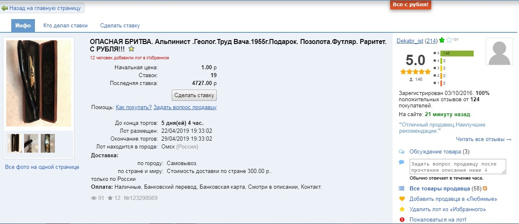The height and width of the screenshot is (224, 519).
Task: Open the Как покупать? help link
Action: pos(133,107)
